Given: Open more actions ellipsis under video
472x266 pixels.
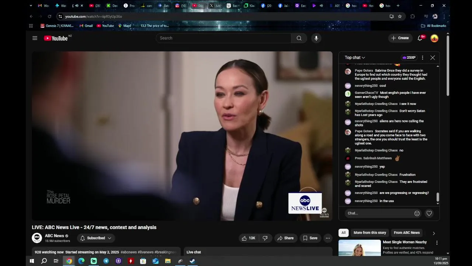Looking at the screenshot, I should point(328,238).
